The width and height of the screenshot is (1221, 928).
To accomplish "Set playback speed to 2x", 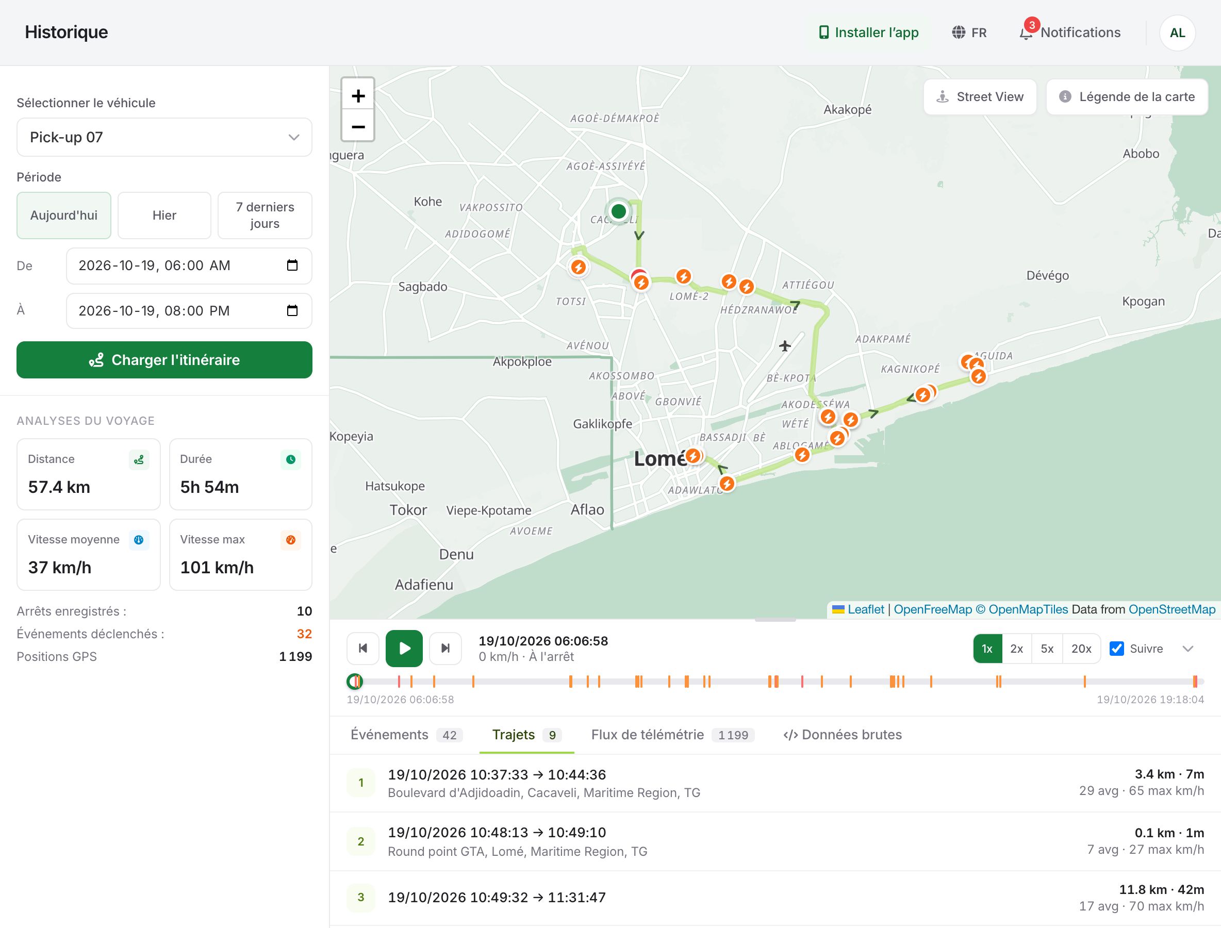I will (x=1017, y=649).
